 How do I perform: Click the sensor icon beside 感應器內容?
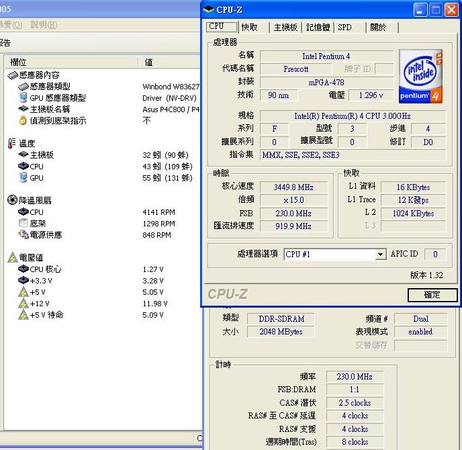13,75
